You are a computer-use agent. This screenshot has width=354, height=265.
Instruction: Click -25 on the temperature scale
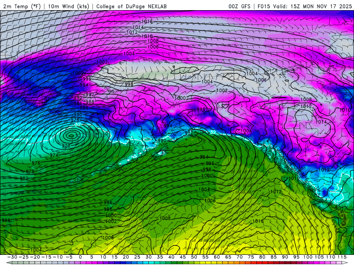23,257
